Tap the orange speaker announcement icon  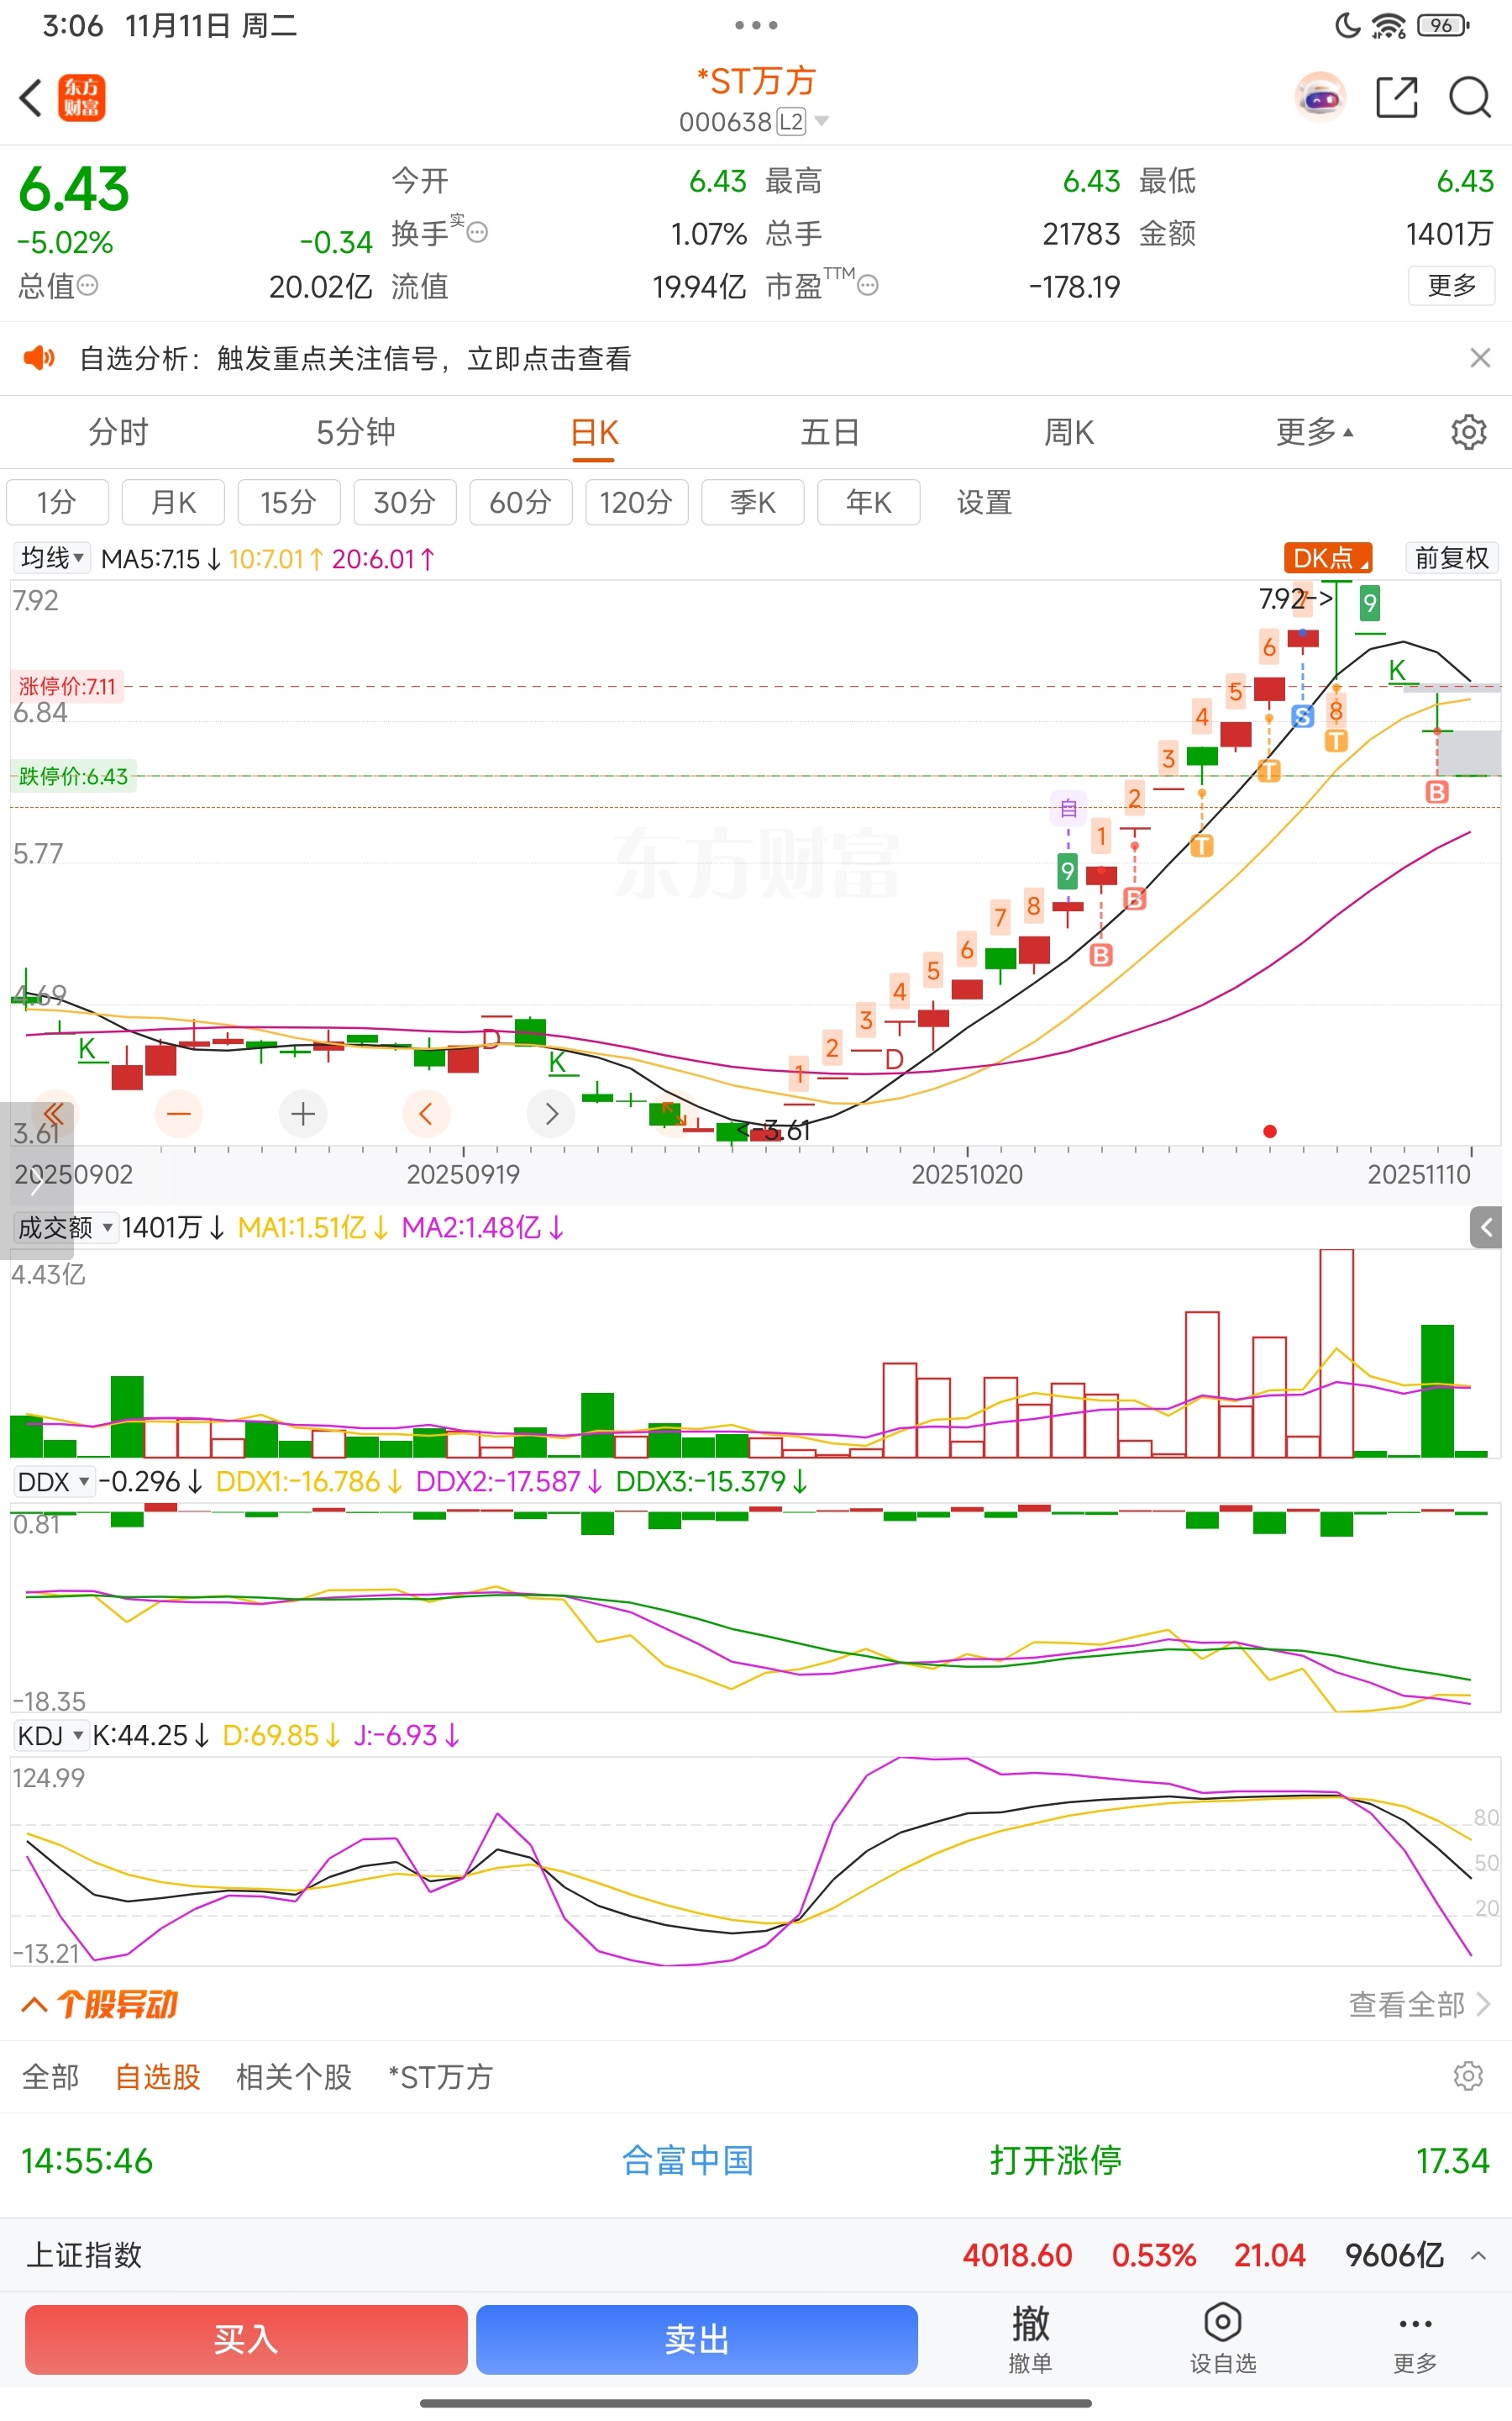(40, 358)
